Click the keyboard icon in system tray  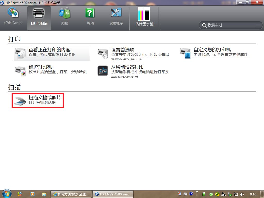(x=185, y=194)
